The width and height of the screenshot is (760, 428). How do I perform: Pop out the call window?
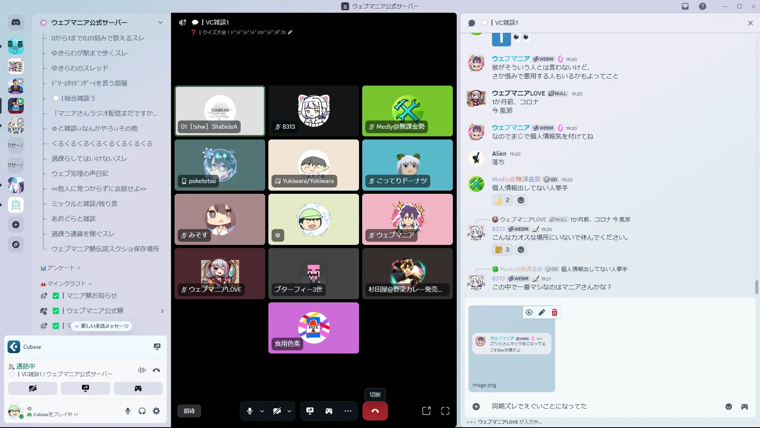click(426, 411)
